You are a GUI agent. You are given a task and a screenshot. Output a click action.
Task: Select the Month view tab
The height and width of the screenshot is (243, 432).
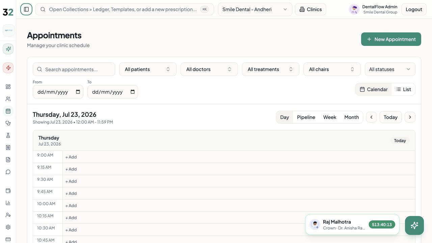[351, 117]
